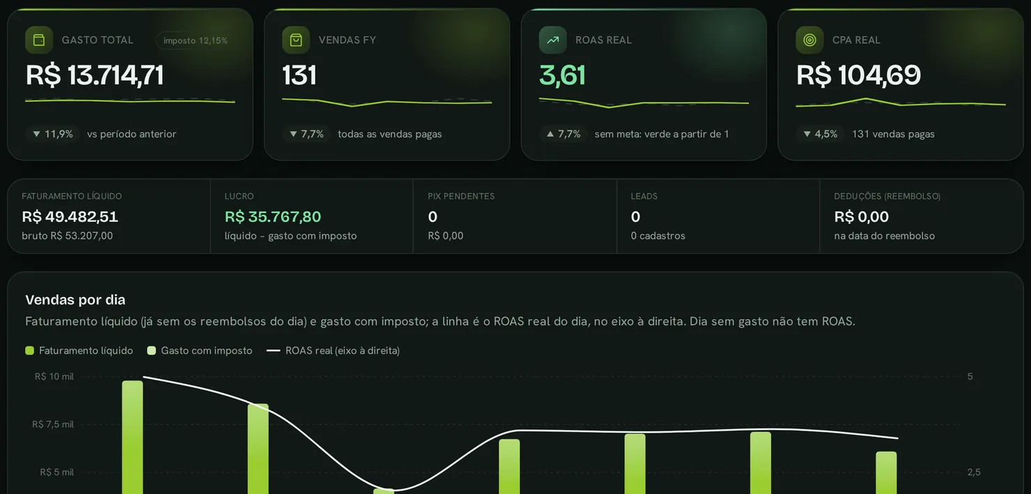Select the 131 sales value in Vendas FY

[300, 75]
